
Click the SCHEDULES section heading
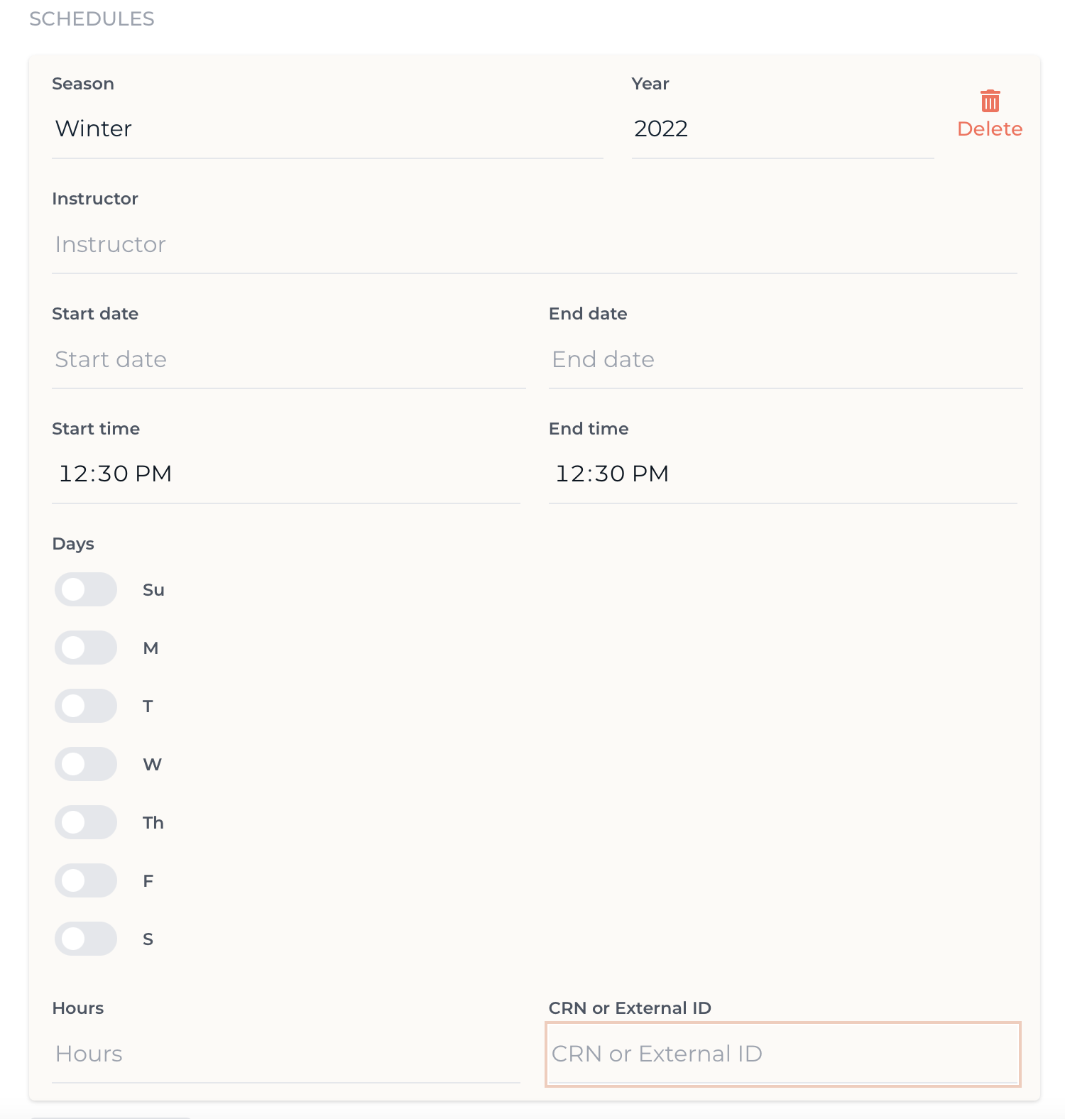[x=92, y=18]
